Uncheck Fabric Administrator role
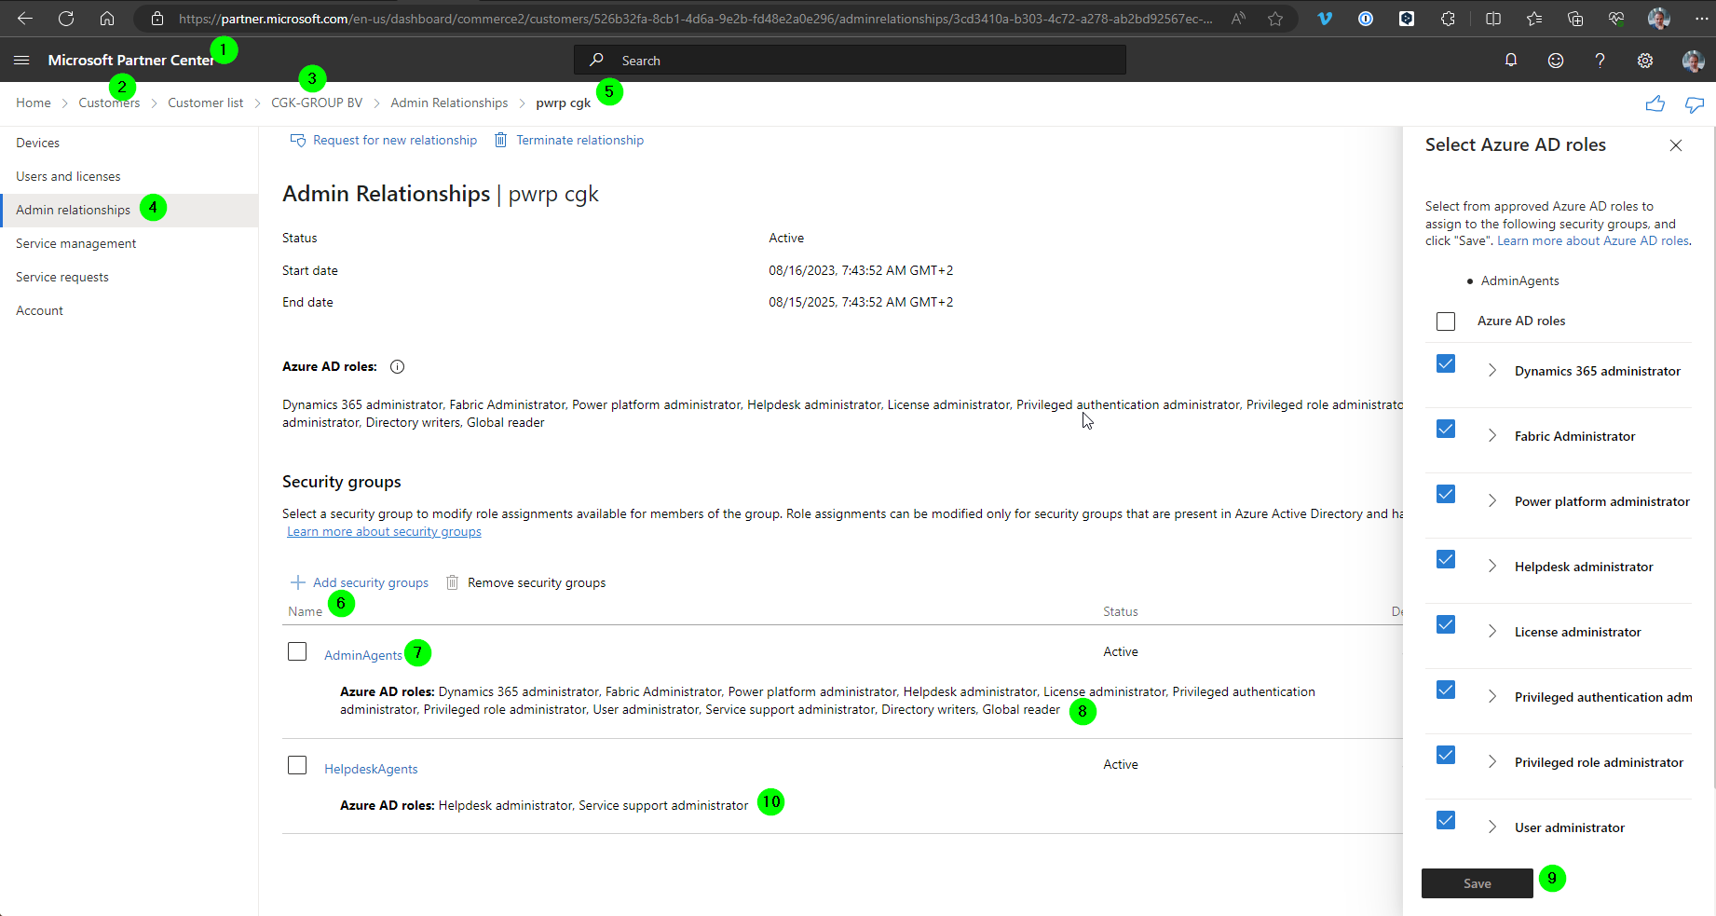Viewport: 1716px width, 916px height. click(x=1446, y=429)
